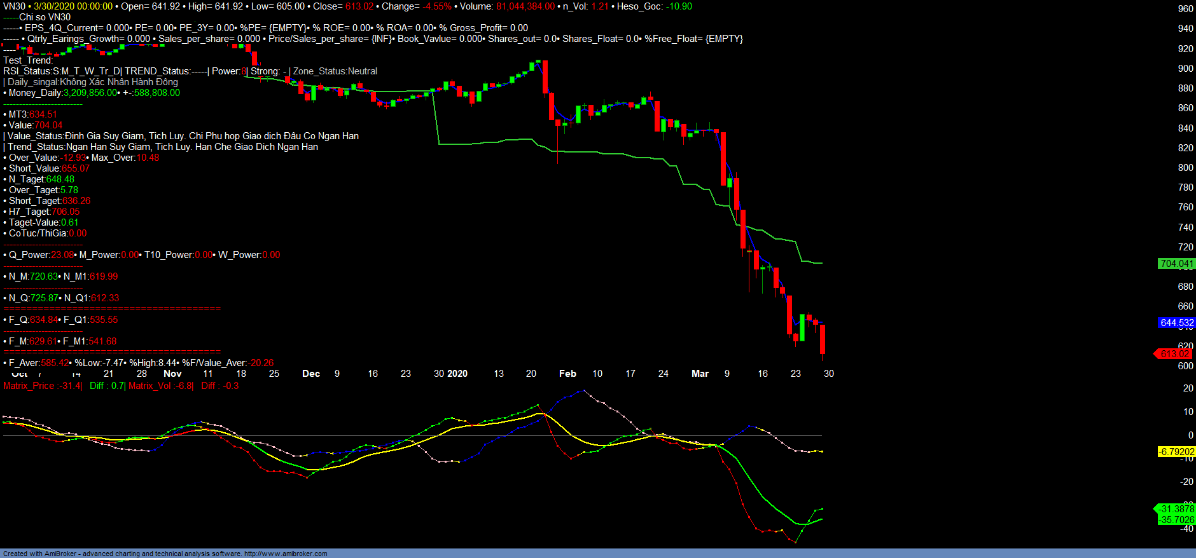Select the Feb marker on date axis
Screen dimensions: 1196x558
[567, 374]
